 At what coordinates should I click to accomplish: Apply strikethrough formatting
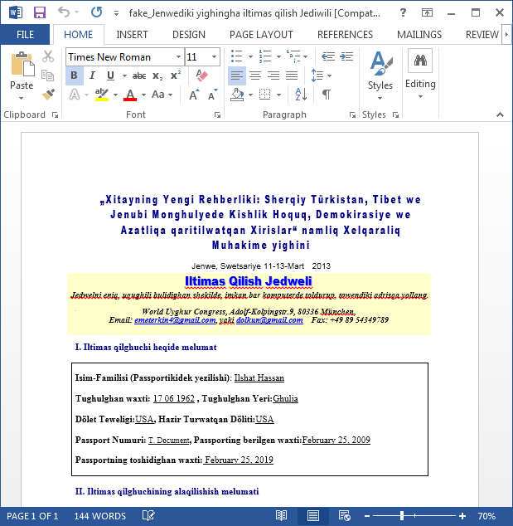click(x=139, y=75)
